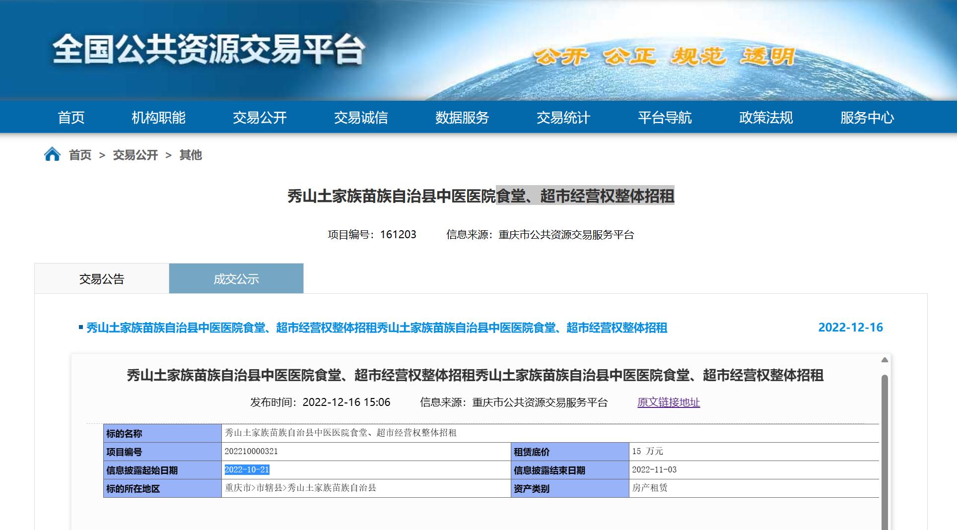This screenshot has height=530, width=957.
Task: Navigate to 交易统计 section
Action: (563, 118)
